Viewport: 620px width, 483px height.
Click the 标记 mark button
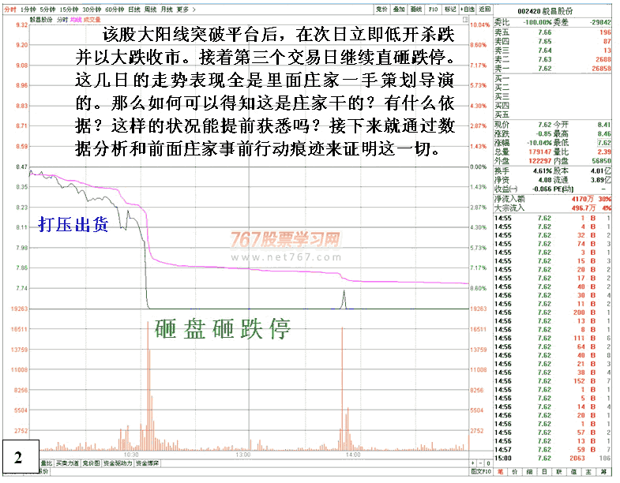click(x=450, y=9)
